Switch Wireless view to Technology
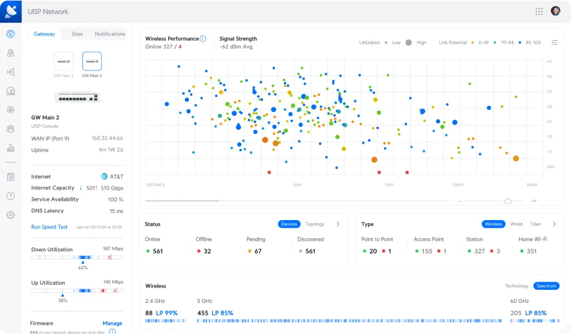Viewport: 571px width, 334px height. click(516, 285)
